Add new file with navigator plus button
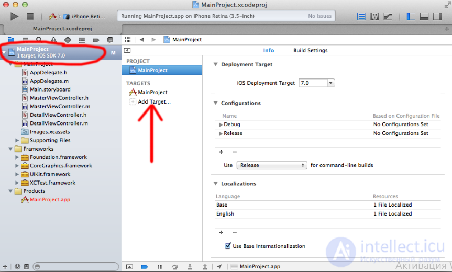This screenshot has width=452, height=272. (5, 267)
